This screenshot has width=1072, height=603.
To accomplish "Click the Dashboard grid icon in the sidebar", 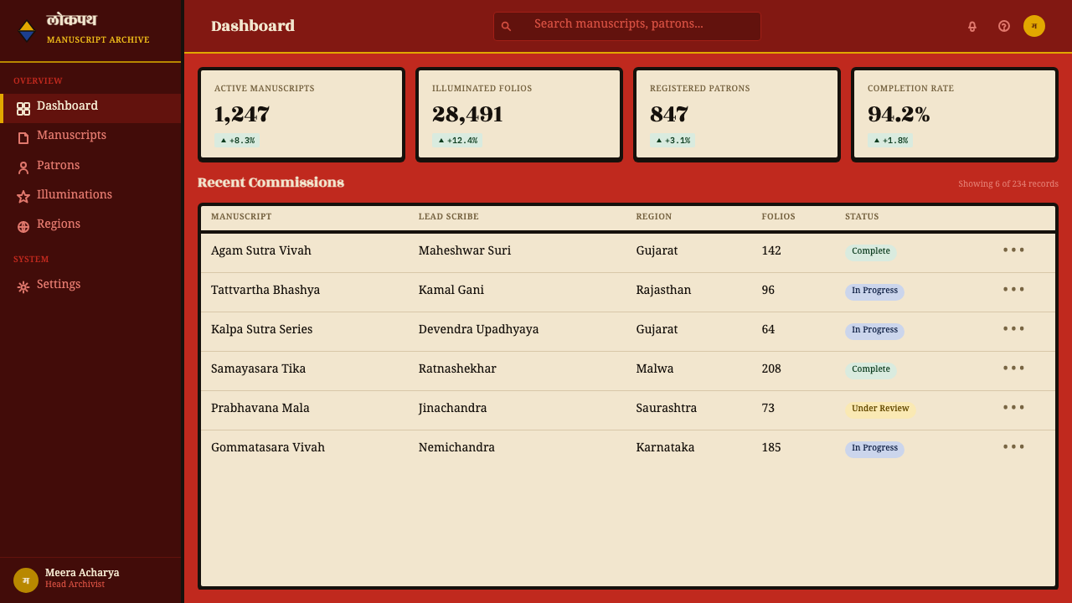I will (23, 109).
